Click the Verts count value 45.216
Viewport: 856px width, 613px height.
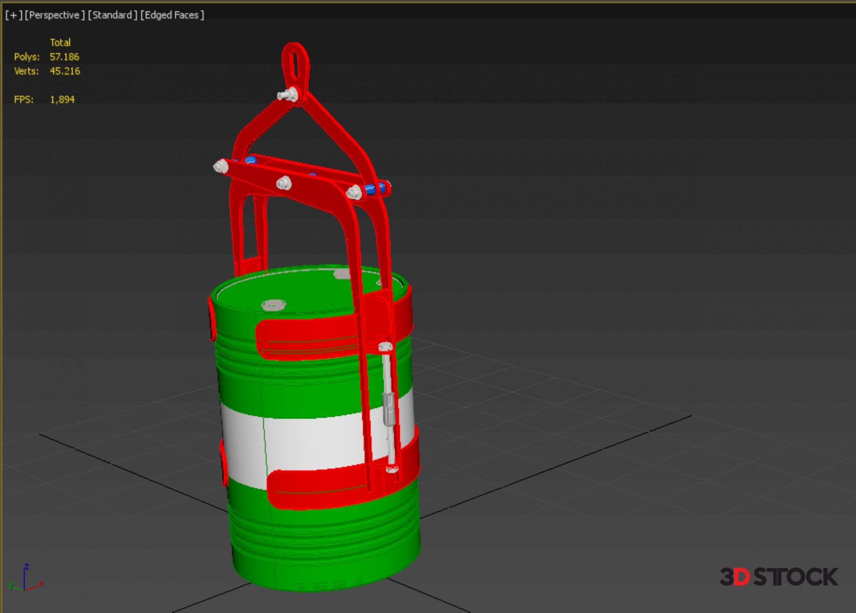pyautogui.click(x=65, y=71)
